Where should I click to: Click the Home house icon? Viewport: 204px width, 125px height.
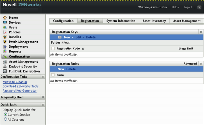[5, 17]
